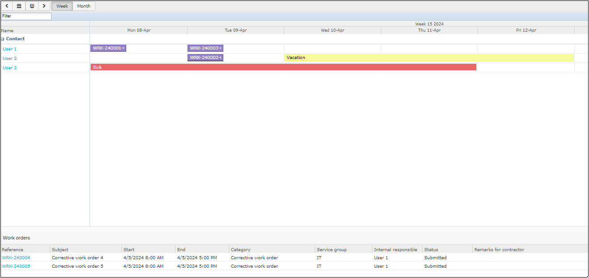589x278 pixels.
Task: Sort by the Status column header
Action: point(431,250)
